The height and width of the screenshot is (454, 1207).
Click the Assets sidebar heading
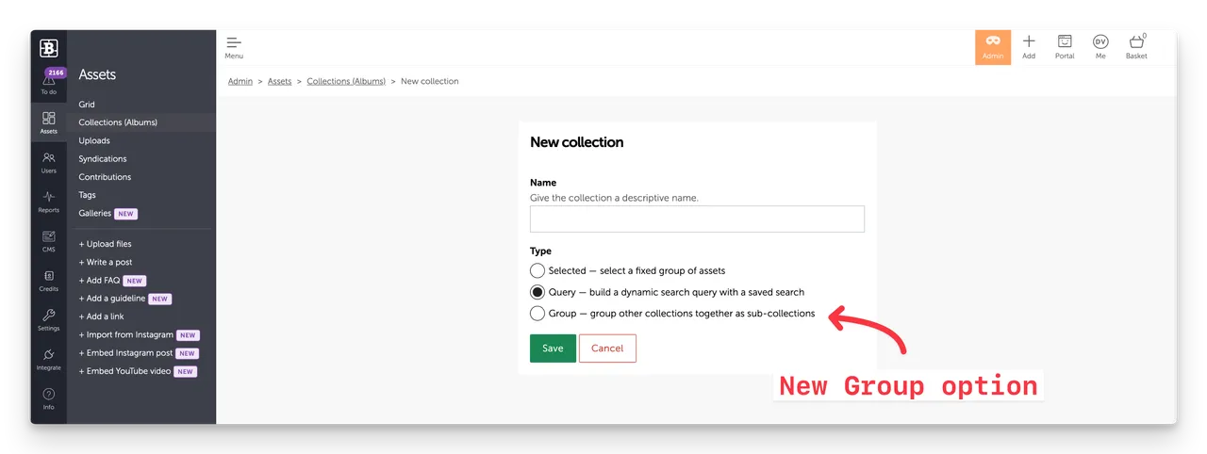(x=97, y=74)
